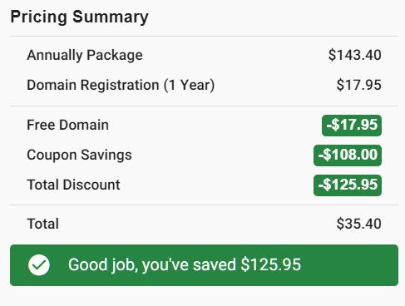Click the checkmark icon in savings banner
405x306 pixels.
[x=39, y=265]
